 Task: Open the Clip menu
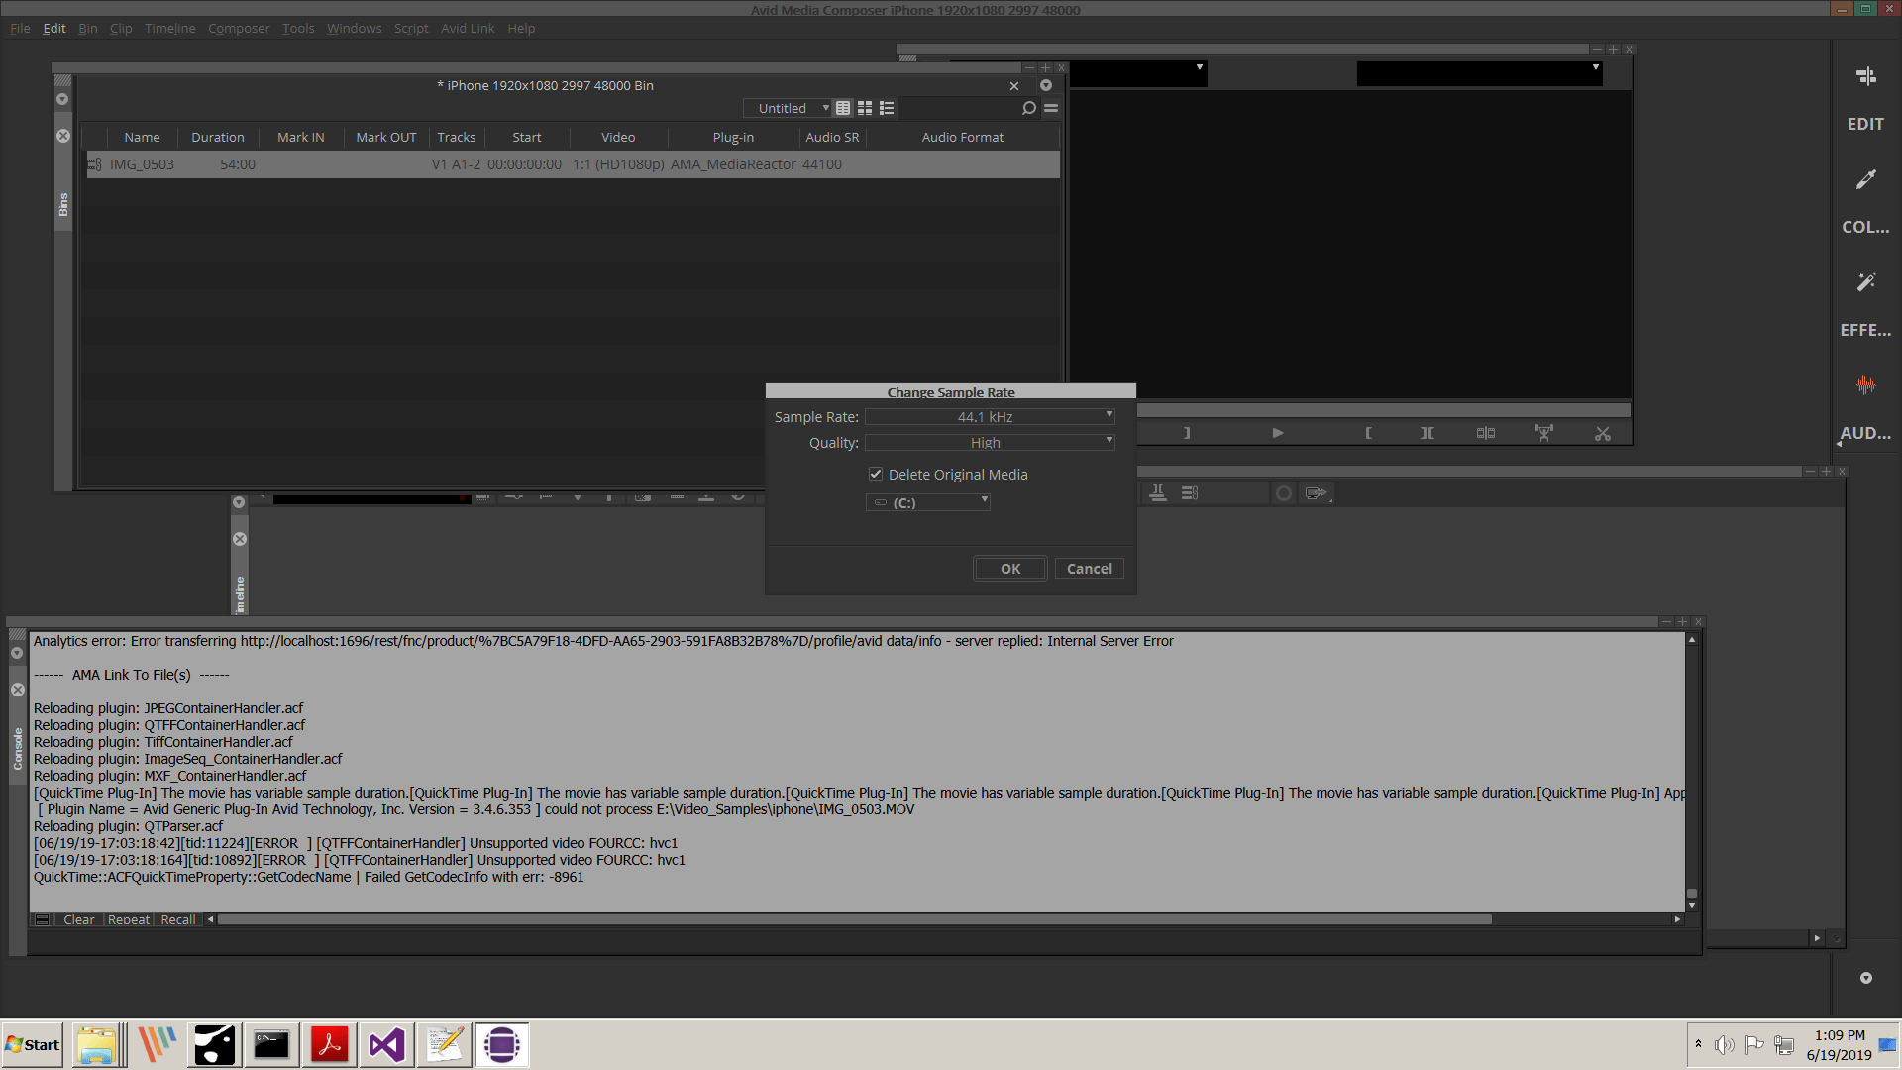coord(121,28)
